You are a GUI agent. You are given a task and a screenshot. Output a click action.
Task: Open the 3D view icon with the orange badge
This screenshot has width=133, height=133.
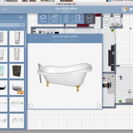click(124, 10)
